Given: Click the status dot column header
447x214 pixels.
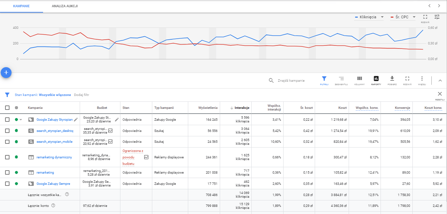Looking at the screenshot, I should click(16, 108).
